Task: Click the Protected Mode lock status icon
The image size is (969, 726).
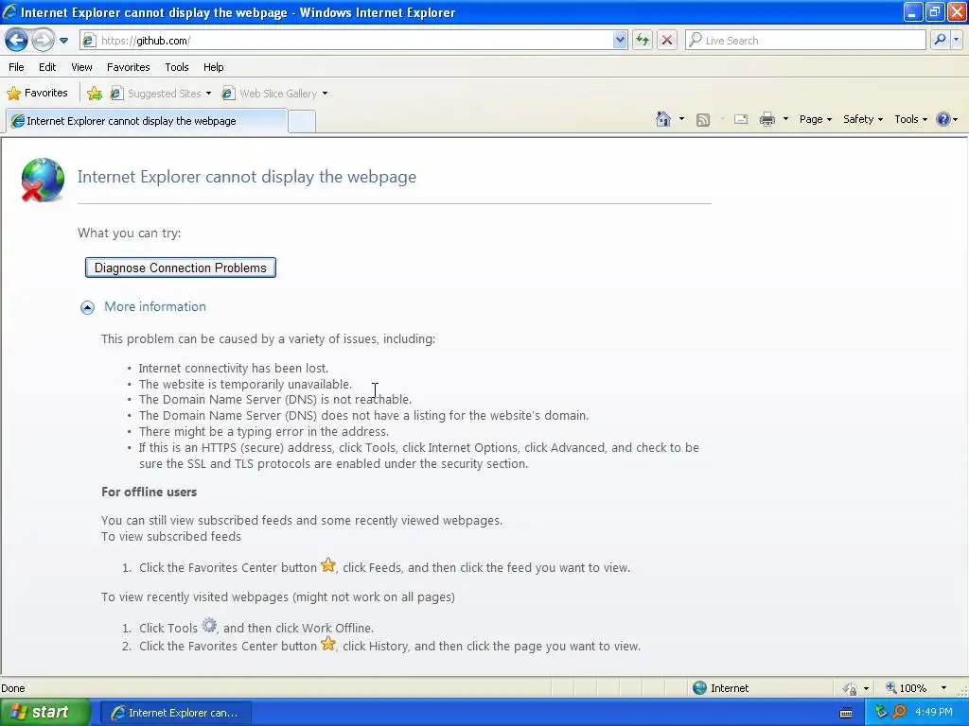Action: tap(851, 688)
